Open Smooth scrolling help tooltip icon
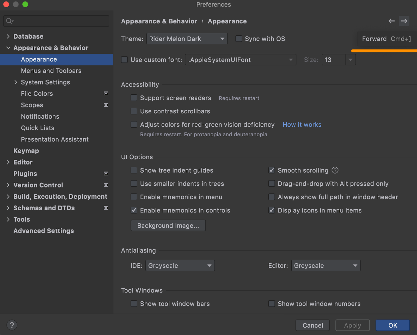Screen dimensions: 417x335 click(335, 170)
